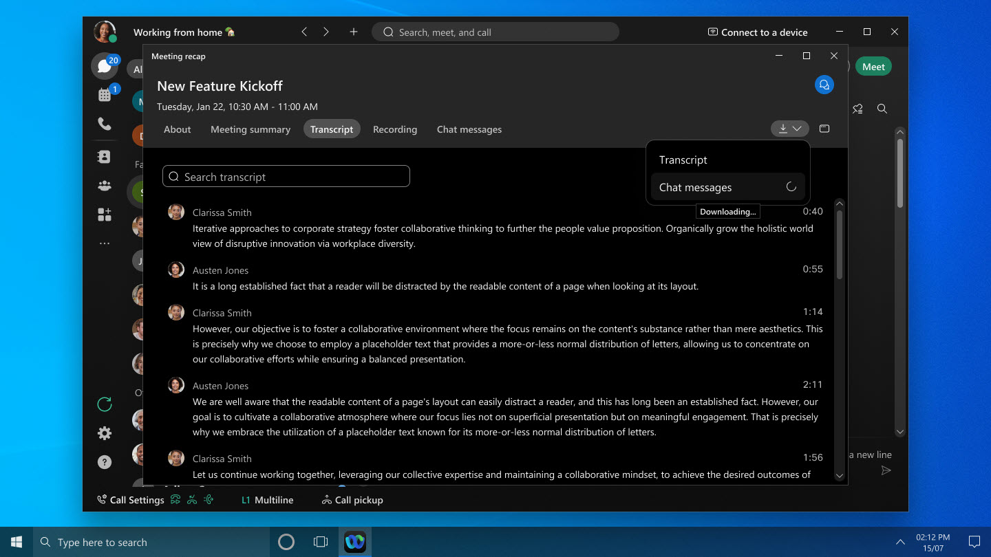Click the send arrow icon in message area
Viewport: 991px width, 557px height.
pos(886,470)
